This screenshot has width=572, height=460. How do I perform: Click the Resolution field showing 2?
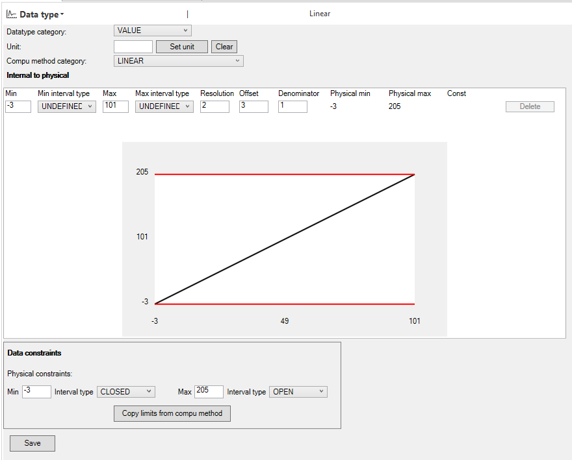click(x=214, y=106)
